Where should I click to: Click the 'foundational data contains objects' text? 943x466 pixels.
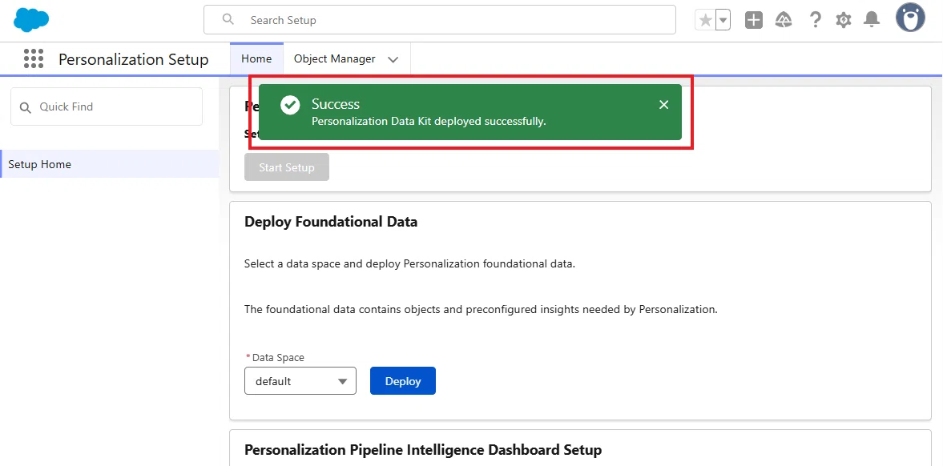(x=482, y=310)
